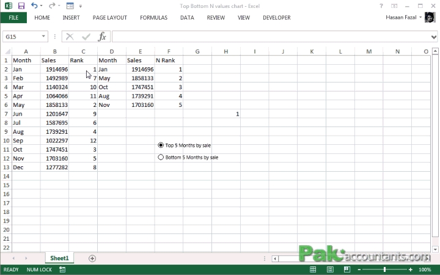Click the Select All corner triangle

(8, 51)
